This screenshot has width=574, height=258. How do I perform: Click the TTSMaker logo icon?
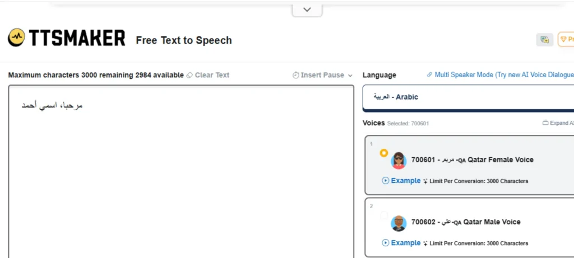(16, 37)
